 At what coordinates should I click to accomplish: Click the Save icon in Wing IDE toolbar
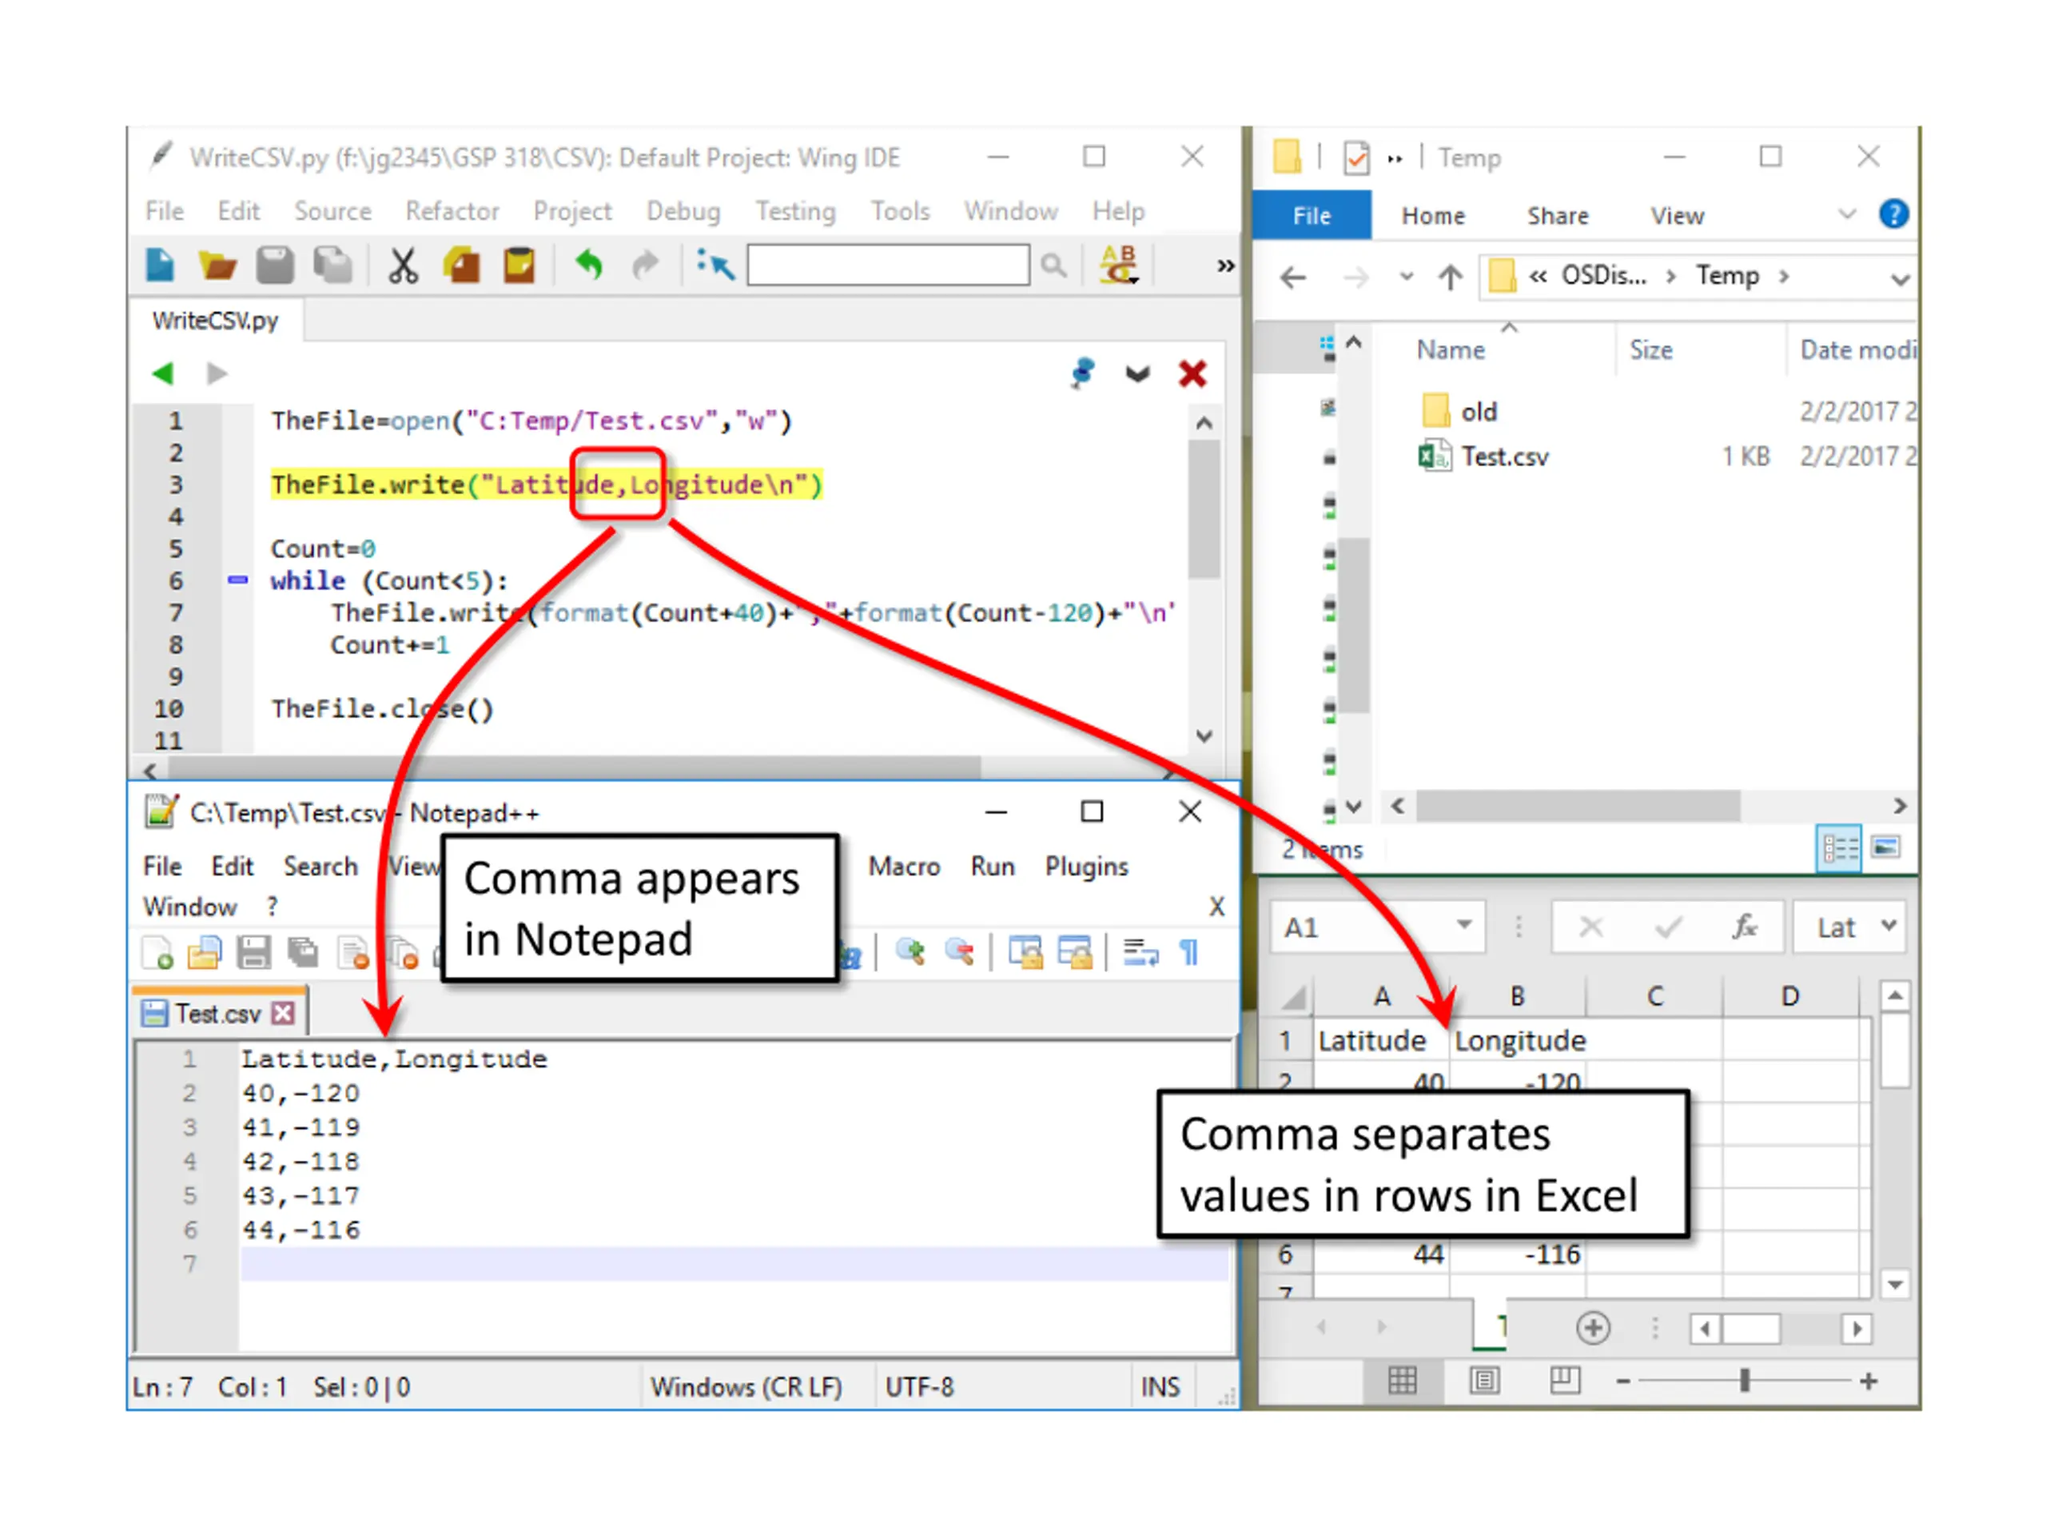275,265
